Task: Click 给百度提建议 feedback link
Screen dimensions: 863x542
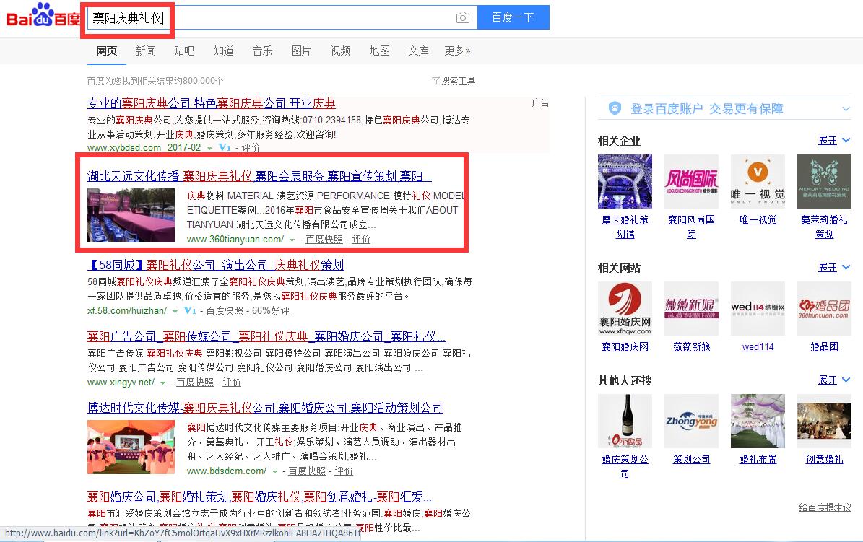Action: 825,507
